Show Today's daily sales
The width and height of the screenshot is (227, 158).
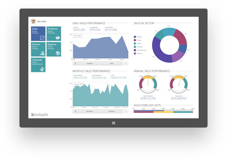111,63
